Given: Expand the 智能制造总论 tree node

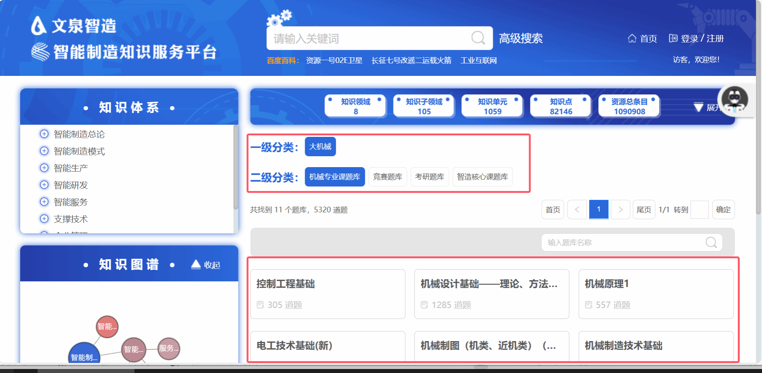Looking at the screenshot, I should (44, 134).
